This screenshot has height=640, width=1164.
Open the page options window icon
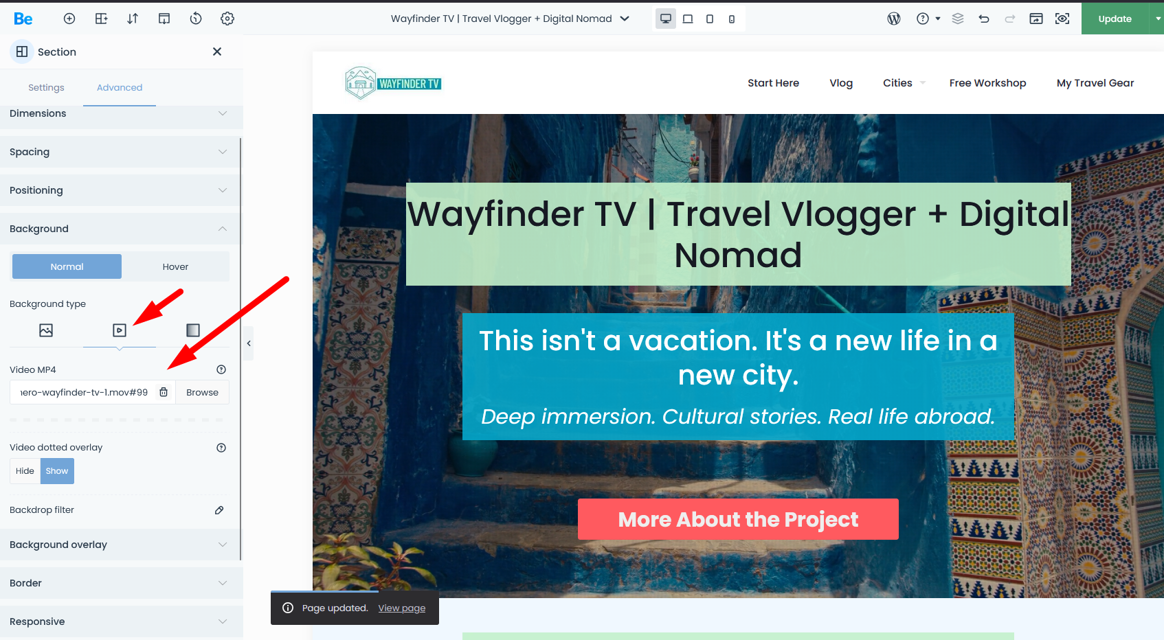pos(1036,19)
